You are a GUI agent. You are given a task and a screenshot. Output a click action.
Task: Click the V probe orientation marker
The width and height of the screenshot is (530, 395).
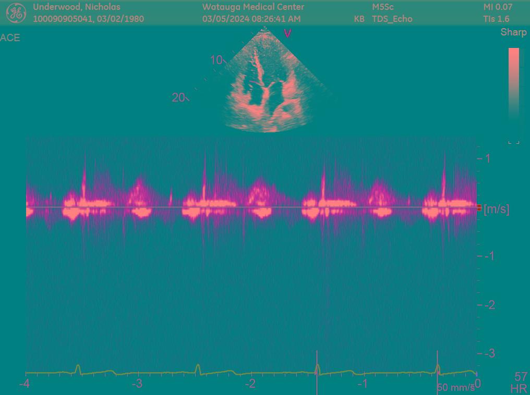pyautogui.click(x=287, y=33)
